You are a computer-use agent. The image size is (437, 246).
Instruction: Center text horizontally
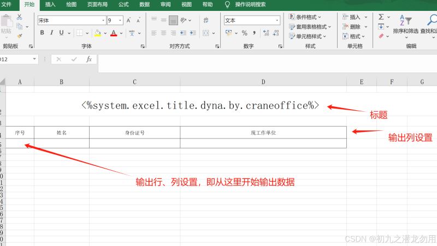point(163,33)
